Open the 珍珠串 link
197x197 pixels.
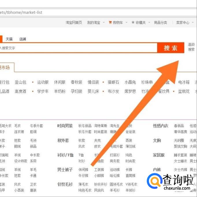tap(147, 82)
